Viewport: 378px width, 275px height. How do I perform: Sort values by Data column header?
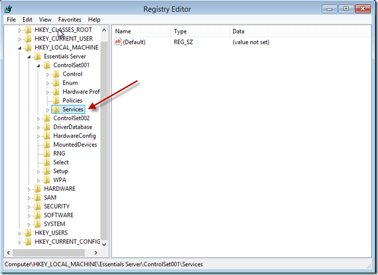pos(300,31)
